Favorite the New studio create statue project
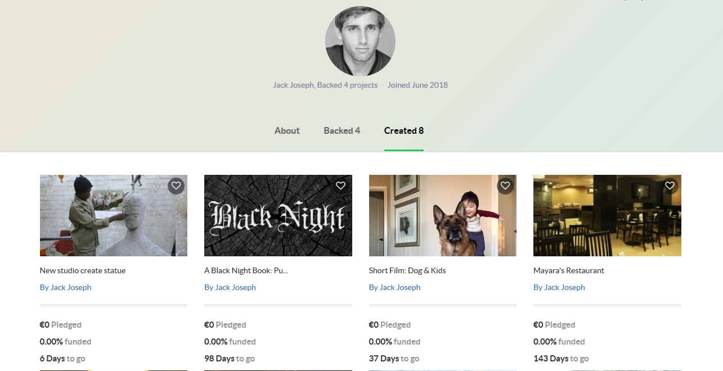The height and width of the screenshot is (371, 723). coord(176,185)
